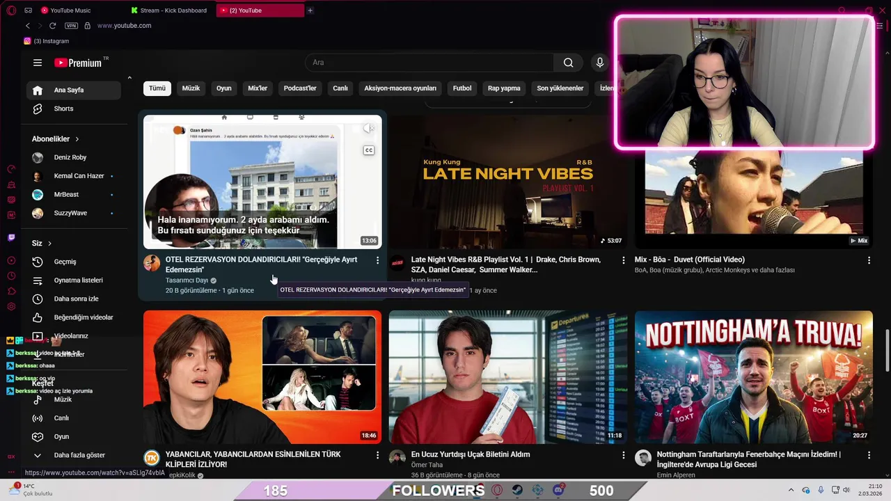Image resolution: width=891 pixels, height=501 pixels.
Task: Select the Oyun filter chip
Action: click(x=223, y=88)
